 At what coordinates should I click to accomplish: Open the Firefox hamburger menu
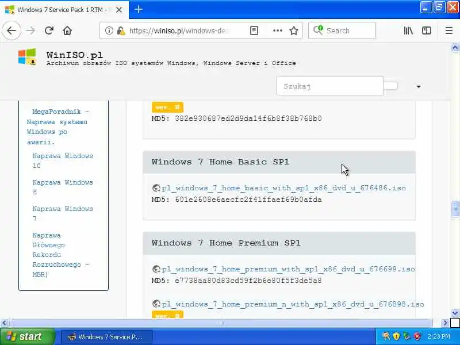click(449, 30)
